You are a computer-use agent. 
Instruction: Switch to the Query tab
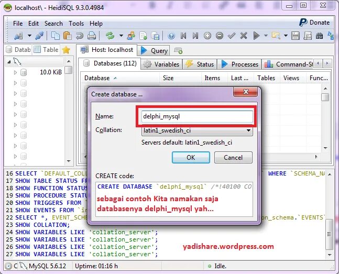(x=154, y=51)
